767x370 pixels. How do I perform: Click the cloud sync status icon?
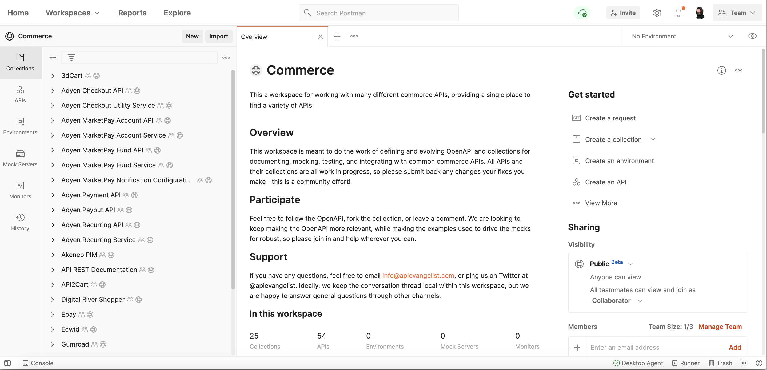pos(582,13)
